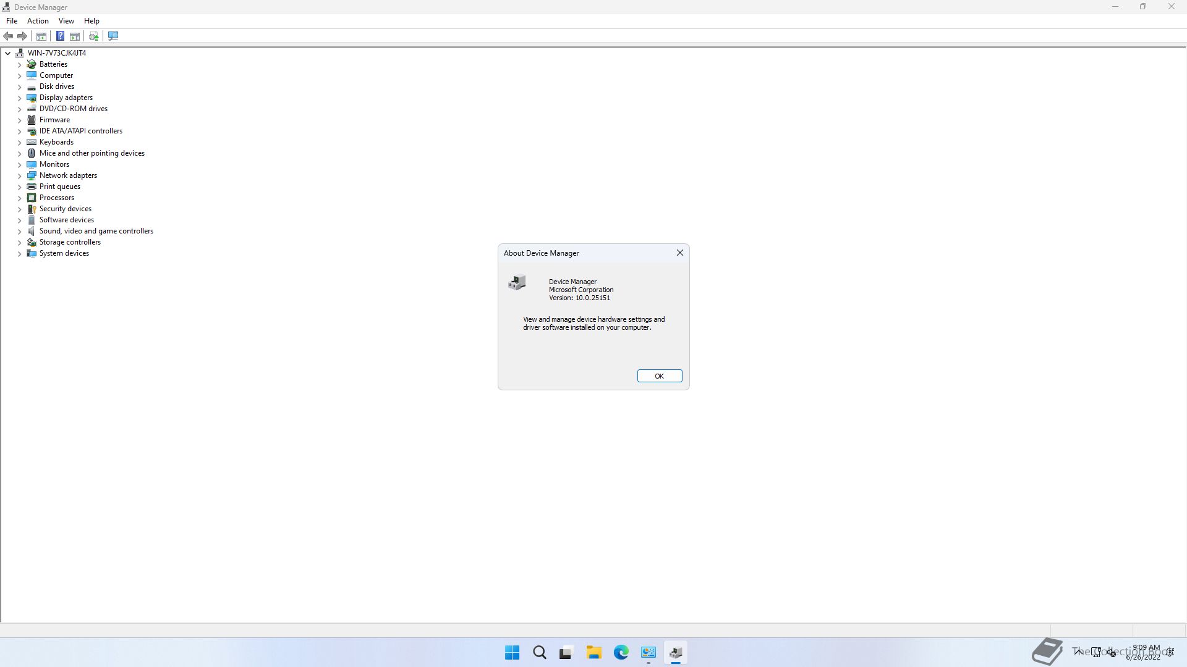Expand the IDE ATA/ATAPI controllers node
The height and width of the screenshot is (667, 1187).
point(19,131)
